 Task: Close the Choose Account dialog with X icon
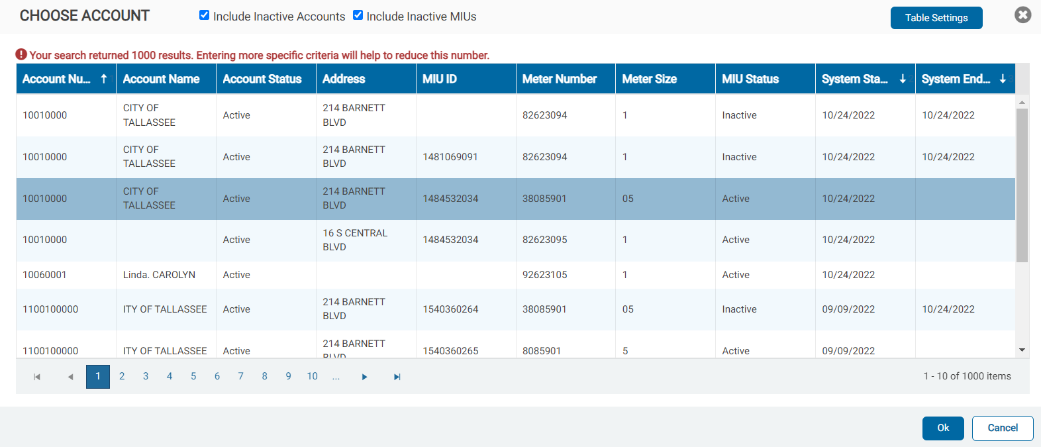1022,15
